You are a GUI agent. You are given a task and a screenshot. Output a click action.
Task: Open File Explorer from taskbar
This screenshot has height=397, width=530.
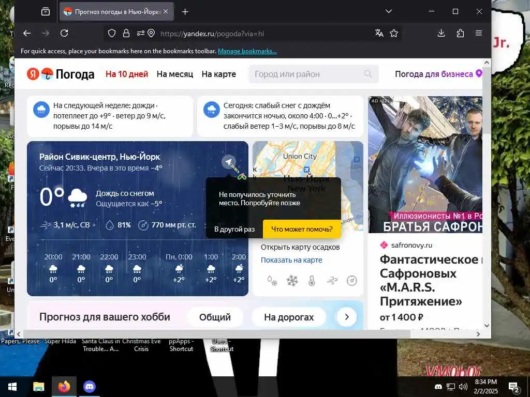click(x=38, y=387)
